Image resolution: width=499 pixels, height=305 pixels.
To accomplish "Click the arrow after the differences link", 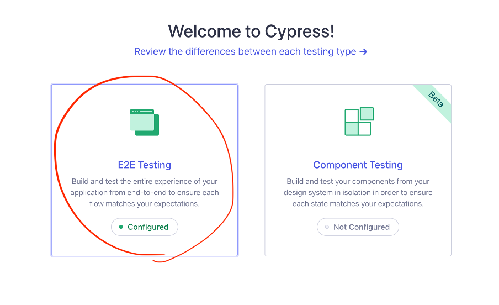I will click(x=363, y=51).
